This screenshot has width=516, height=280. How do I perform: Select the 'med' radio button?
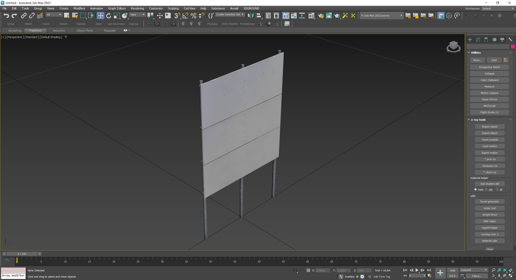476,189
